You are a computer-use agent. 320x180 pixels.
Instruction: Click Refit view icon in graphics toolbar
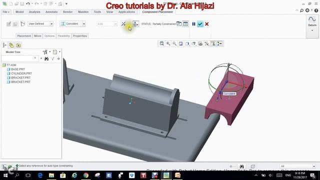coord(161,43)
